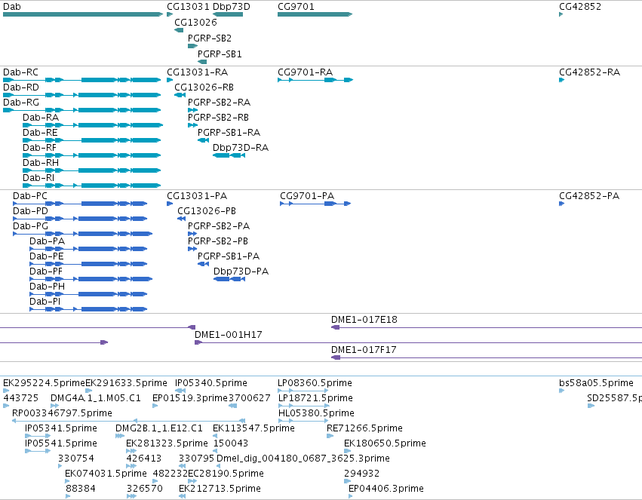Select the PGRP-SB2-RB transcript label
642x500 pixels.
click(x=218, y=118)
